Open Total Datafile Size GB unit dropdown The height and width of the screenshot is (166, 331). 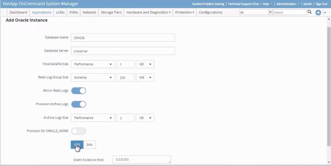[145, 64]
